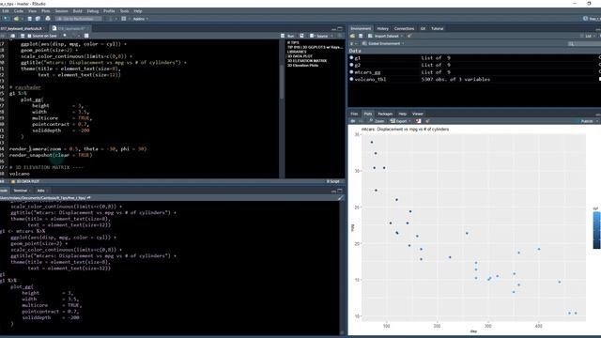Open the Help menu

(x=138, y=11)
